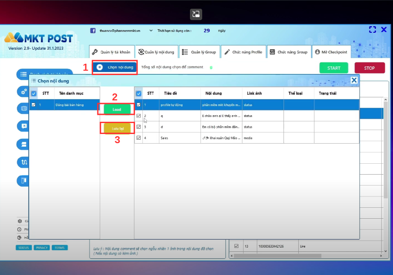
Task: Open the Chức năng Group tab
Action: tap(289, 52)
